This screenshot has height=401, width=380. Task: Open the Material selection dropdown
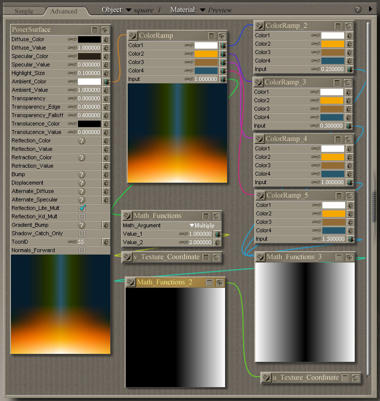click(203, 10)
